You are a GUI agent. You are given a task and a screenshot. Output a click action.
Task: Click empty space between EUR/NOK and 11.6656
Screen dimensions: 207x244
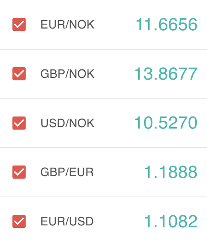click(115, 24)
